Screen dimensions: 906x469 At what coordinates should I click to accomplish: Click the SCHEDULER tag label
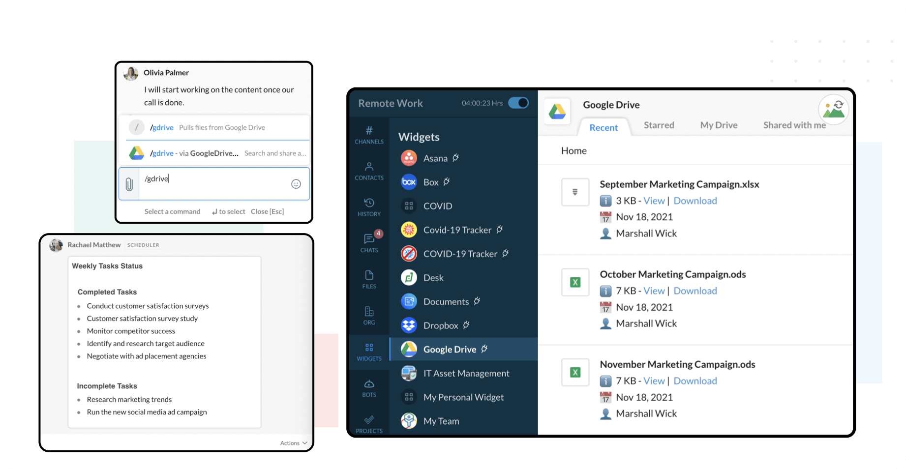tap(143, 245)
